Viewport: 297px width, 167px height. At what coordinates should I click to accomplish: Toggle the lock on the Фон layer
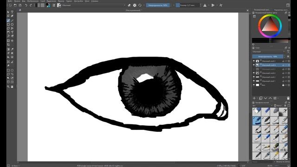point(283,85)
